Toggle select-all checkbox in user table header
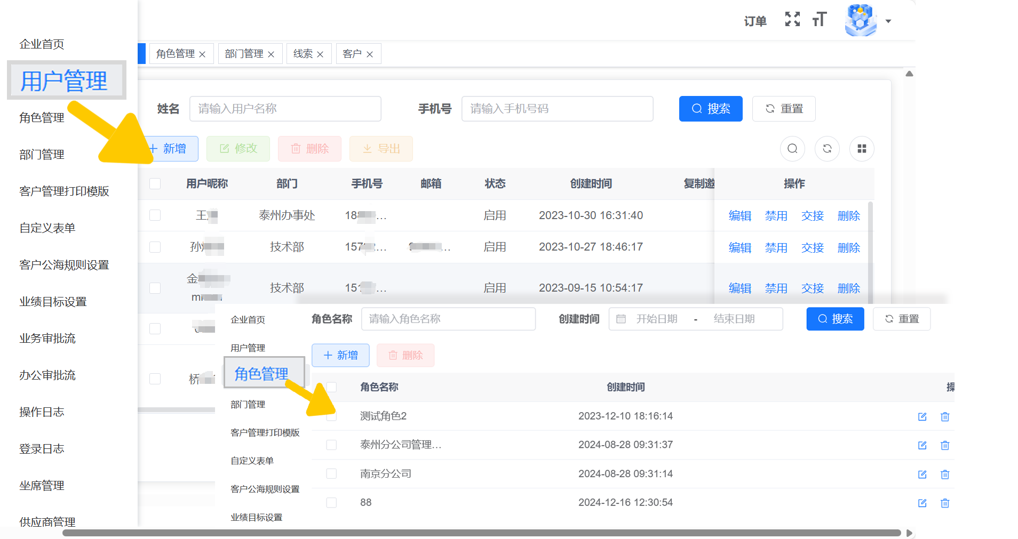The height and width of the screenshot is (539, 1018). point(155,184)
